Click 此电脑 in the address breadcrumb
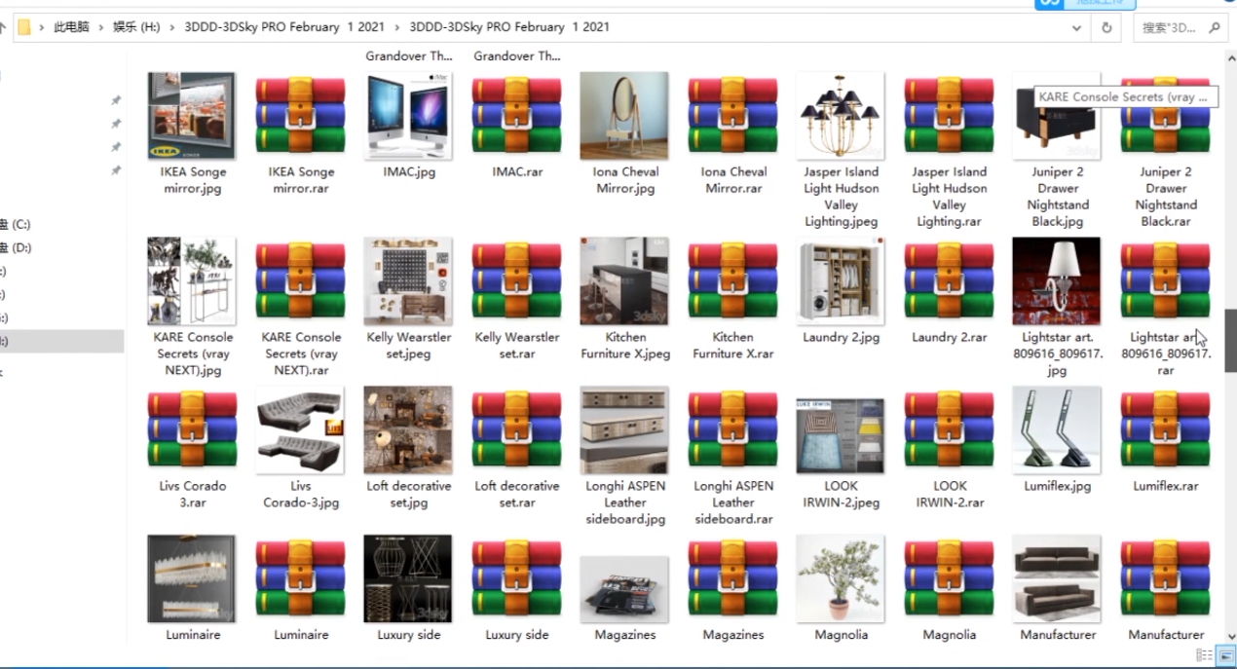The image size is (1237, 669). coord(71,27)
